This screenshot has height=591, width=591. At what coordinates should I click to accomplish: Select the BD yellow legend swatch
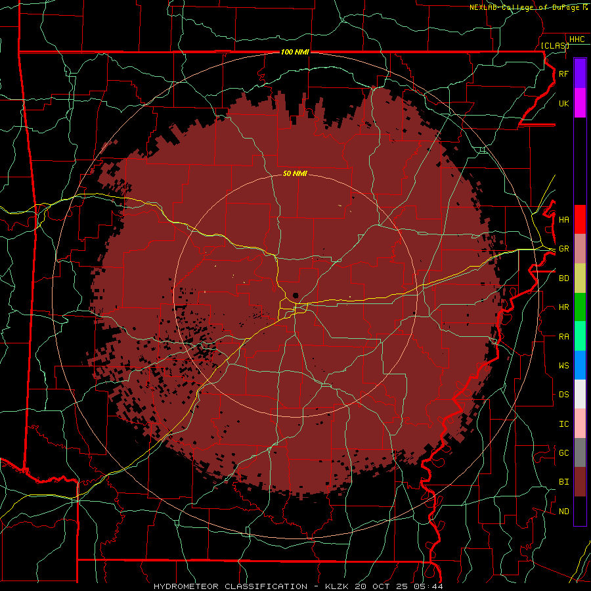click(580, 278)
